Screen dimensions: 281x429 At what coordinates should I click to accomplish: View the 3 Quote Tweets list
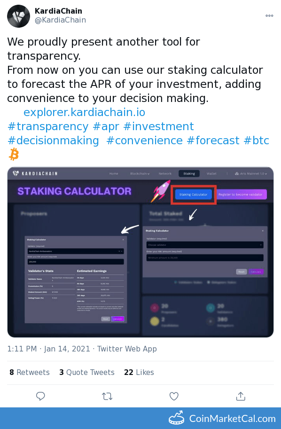point(87,372)
